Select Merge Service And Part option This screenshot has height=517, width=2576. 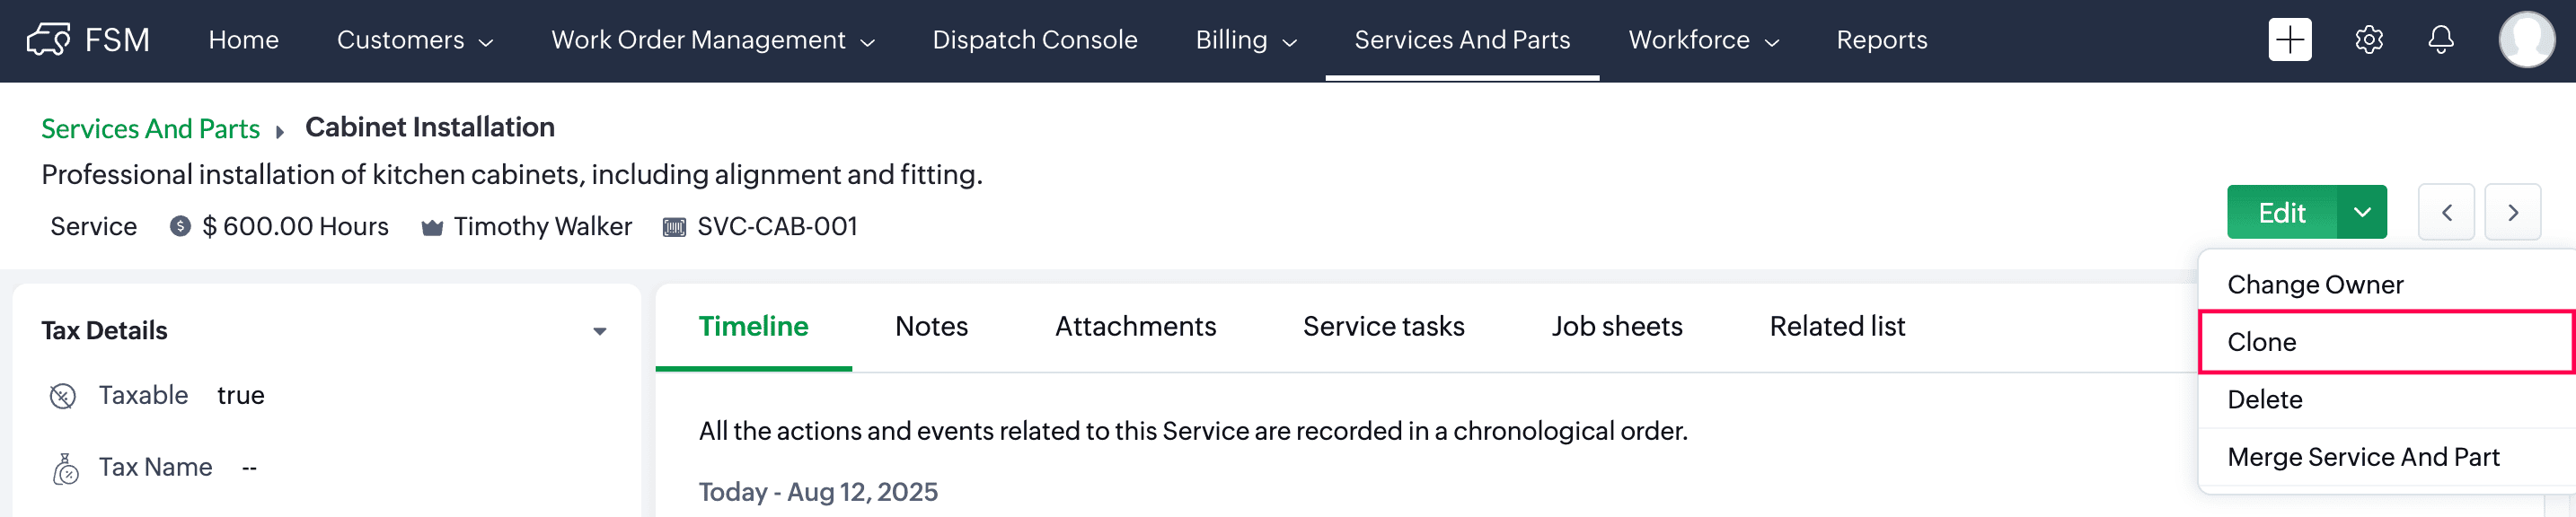click(2362, 457)
